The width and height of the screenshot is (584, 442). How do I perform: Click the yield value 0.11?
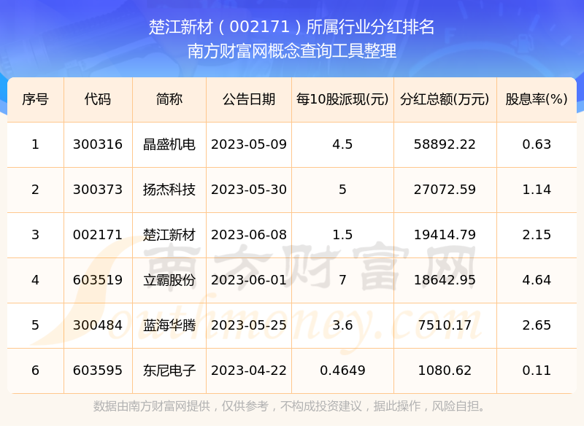[537, 371]
